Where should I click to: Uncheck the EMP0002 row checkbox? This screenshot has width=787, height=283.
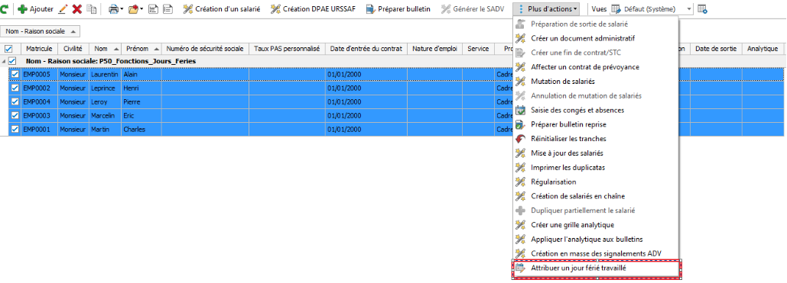pyautogui.click(x=15, y=88)
